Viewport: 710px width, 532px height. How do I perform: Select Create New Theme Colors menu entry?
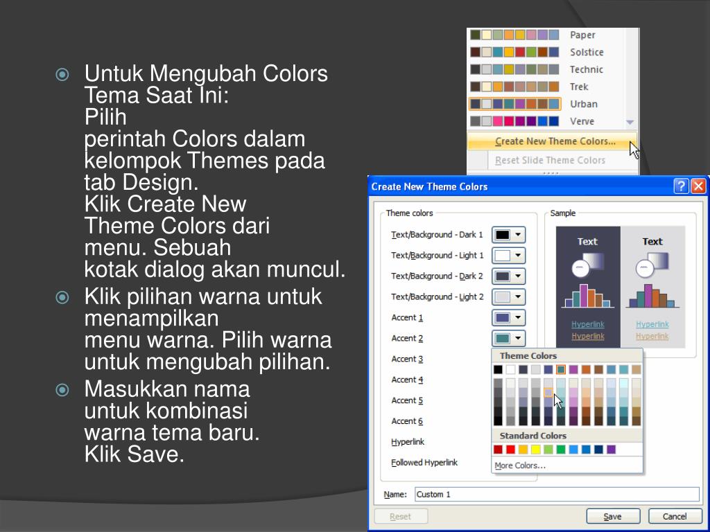(552, 141)
